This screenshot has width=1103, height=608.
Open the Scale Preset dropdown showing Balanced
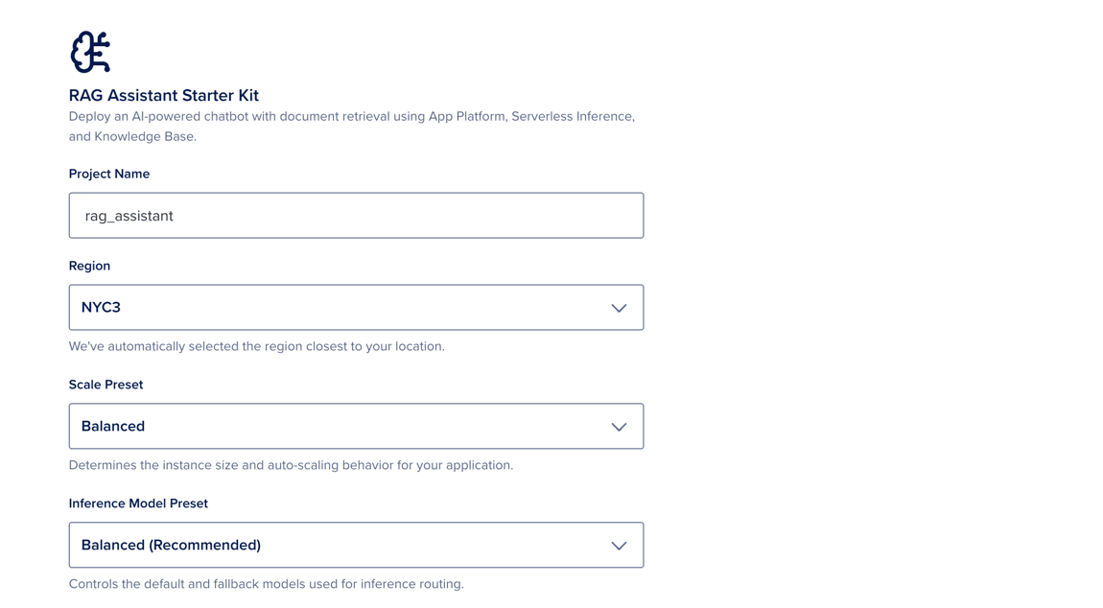(x=355, y=426)
